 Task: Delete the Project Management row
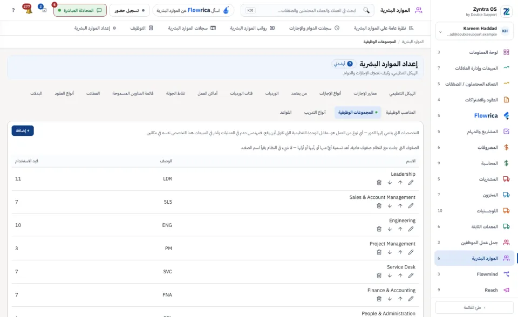point(379,252)
